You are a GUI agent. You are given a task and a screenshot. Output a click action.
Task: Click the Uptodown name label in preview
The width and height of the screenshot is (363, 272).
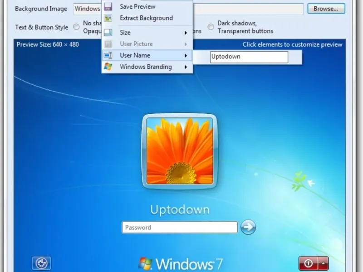pyautogui.click(x=180, y=210)
